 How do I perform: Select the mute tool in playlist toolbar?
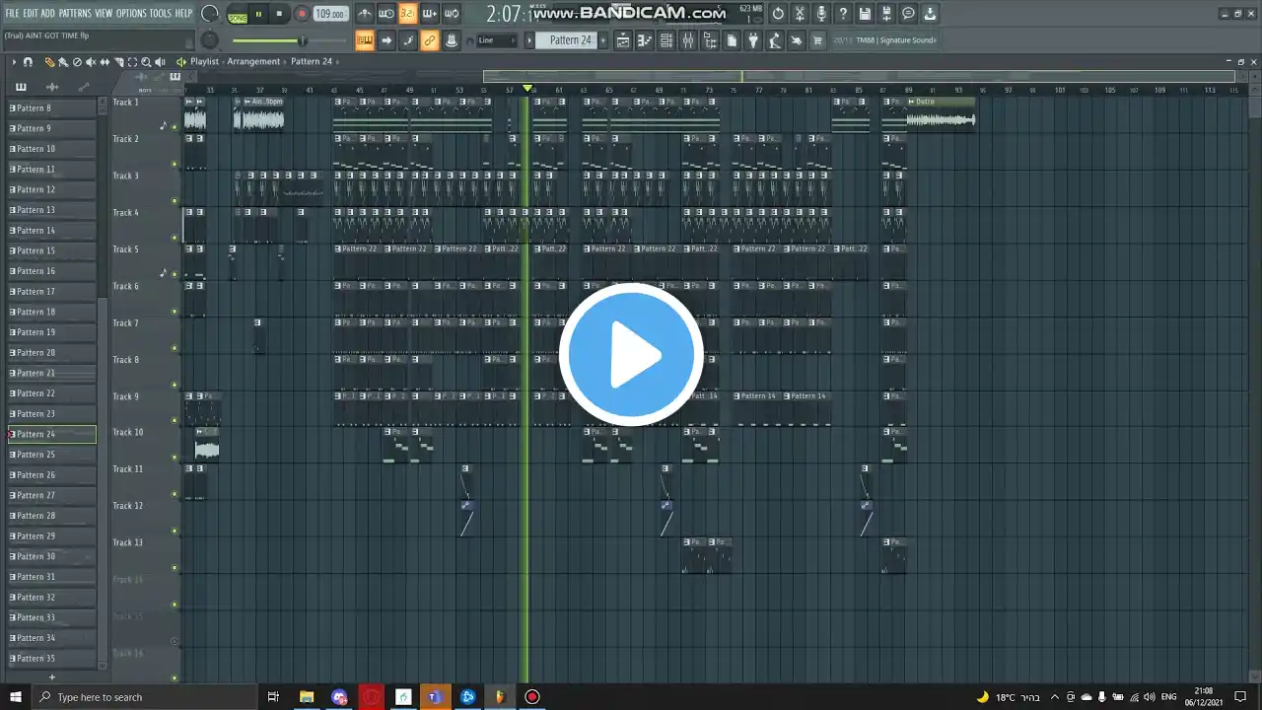pyautogui.click(x=91, y=61)
